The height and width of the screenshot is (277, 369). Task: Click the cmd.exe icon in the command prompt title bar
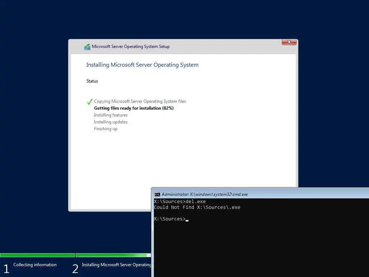[157, 194]
